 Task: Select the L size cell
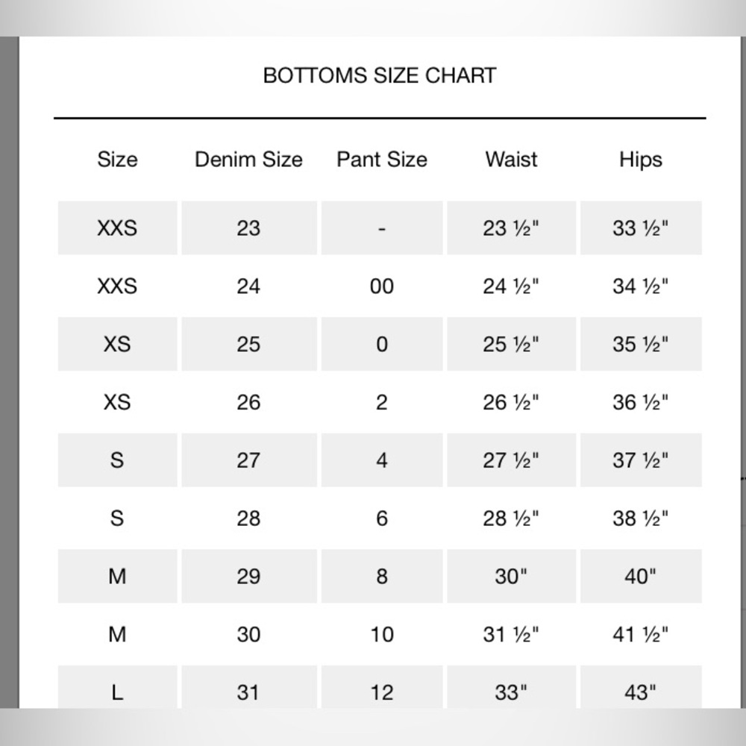(118, 687)
